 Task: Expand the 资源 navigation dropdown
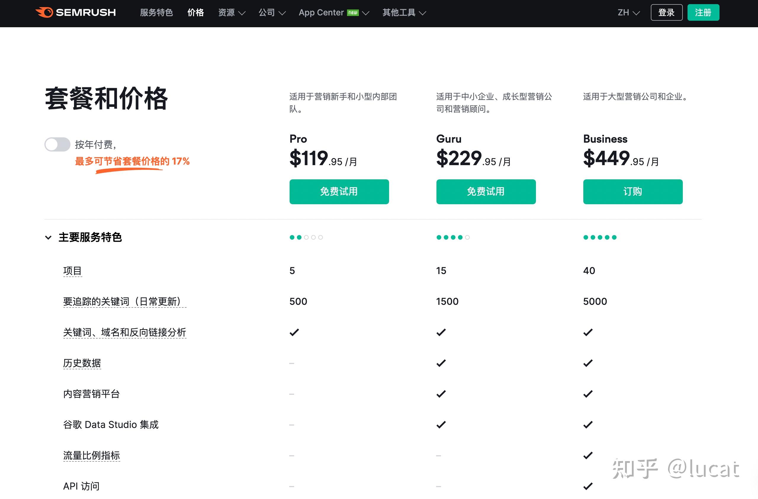click(x=232, y=12)
